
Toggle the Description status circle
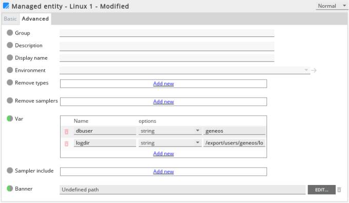tap(10, 45)
